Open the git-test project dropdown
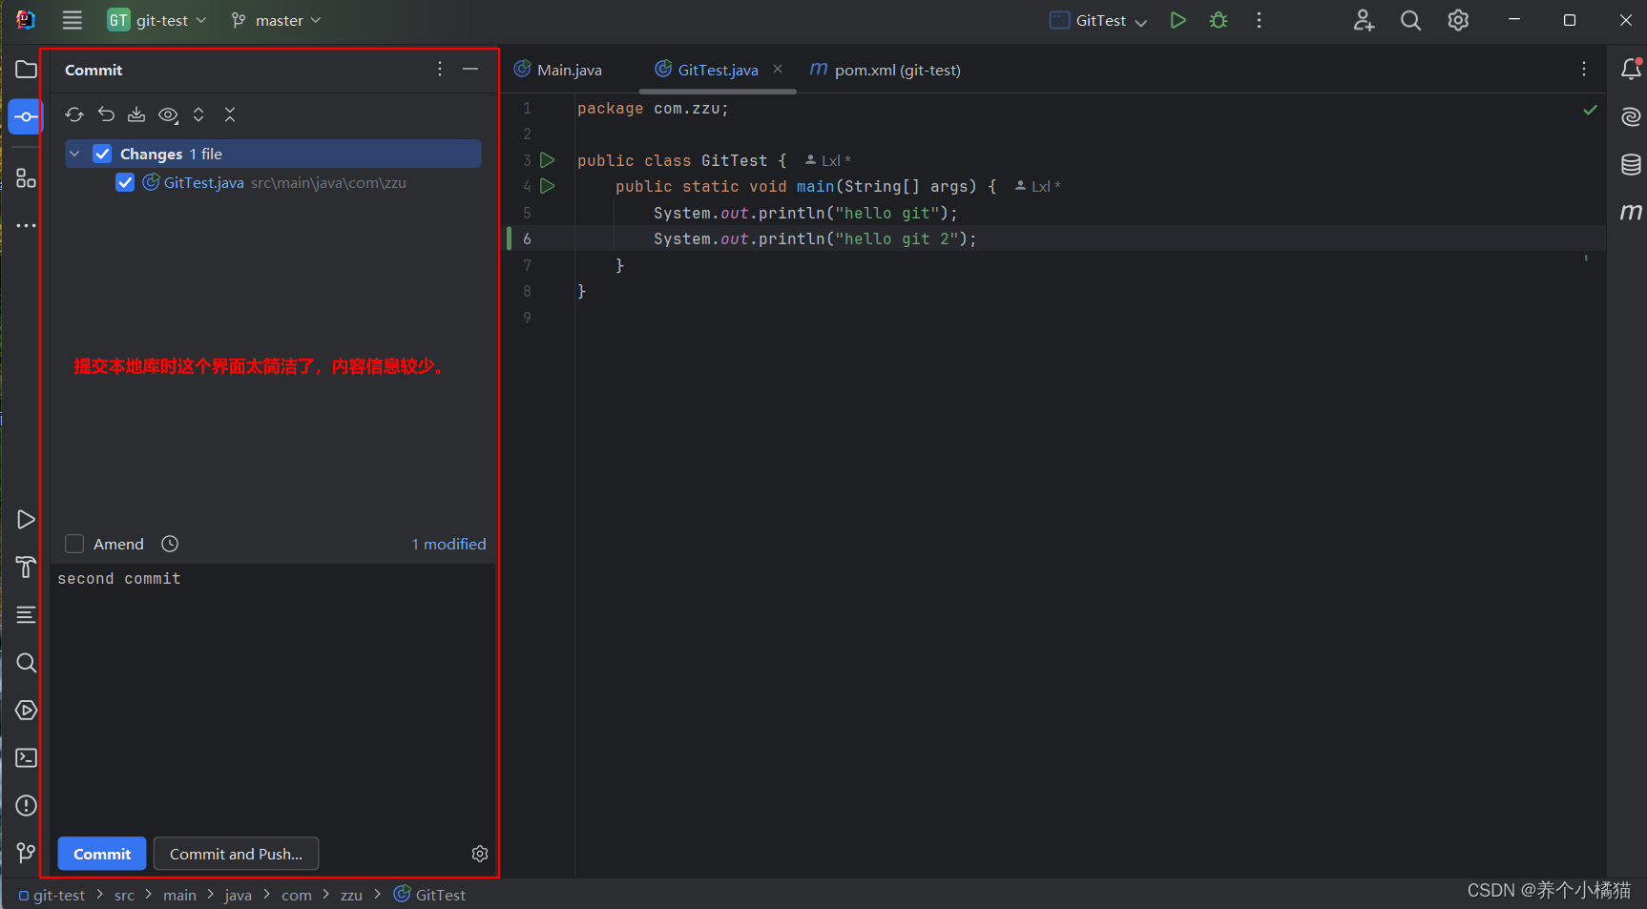 pos(157,20)
